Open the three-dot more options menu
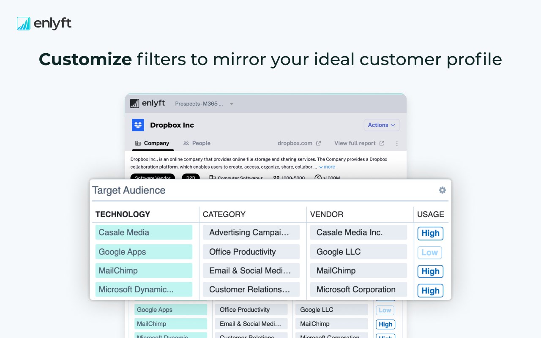541x338 pixels. (397, 143)
